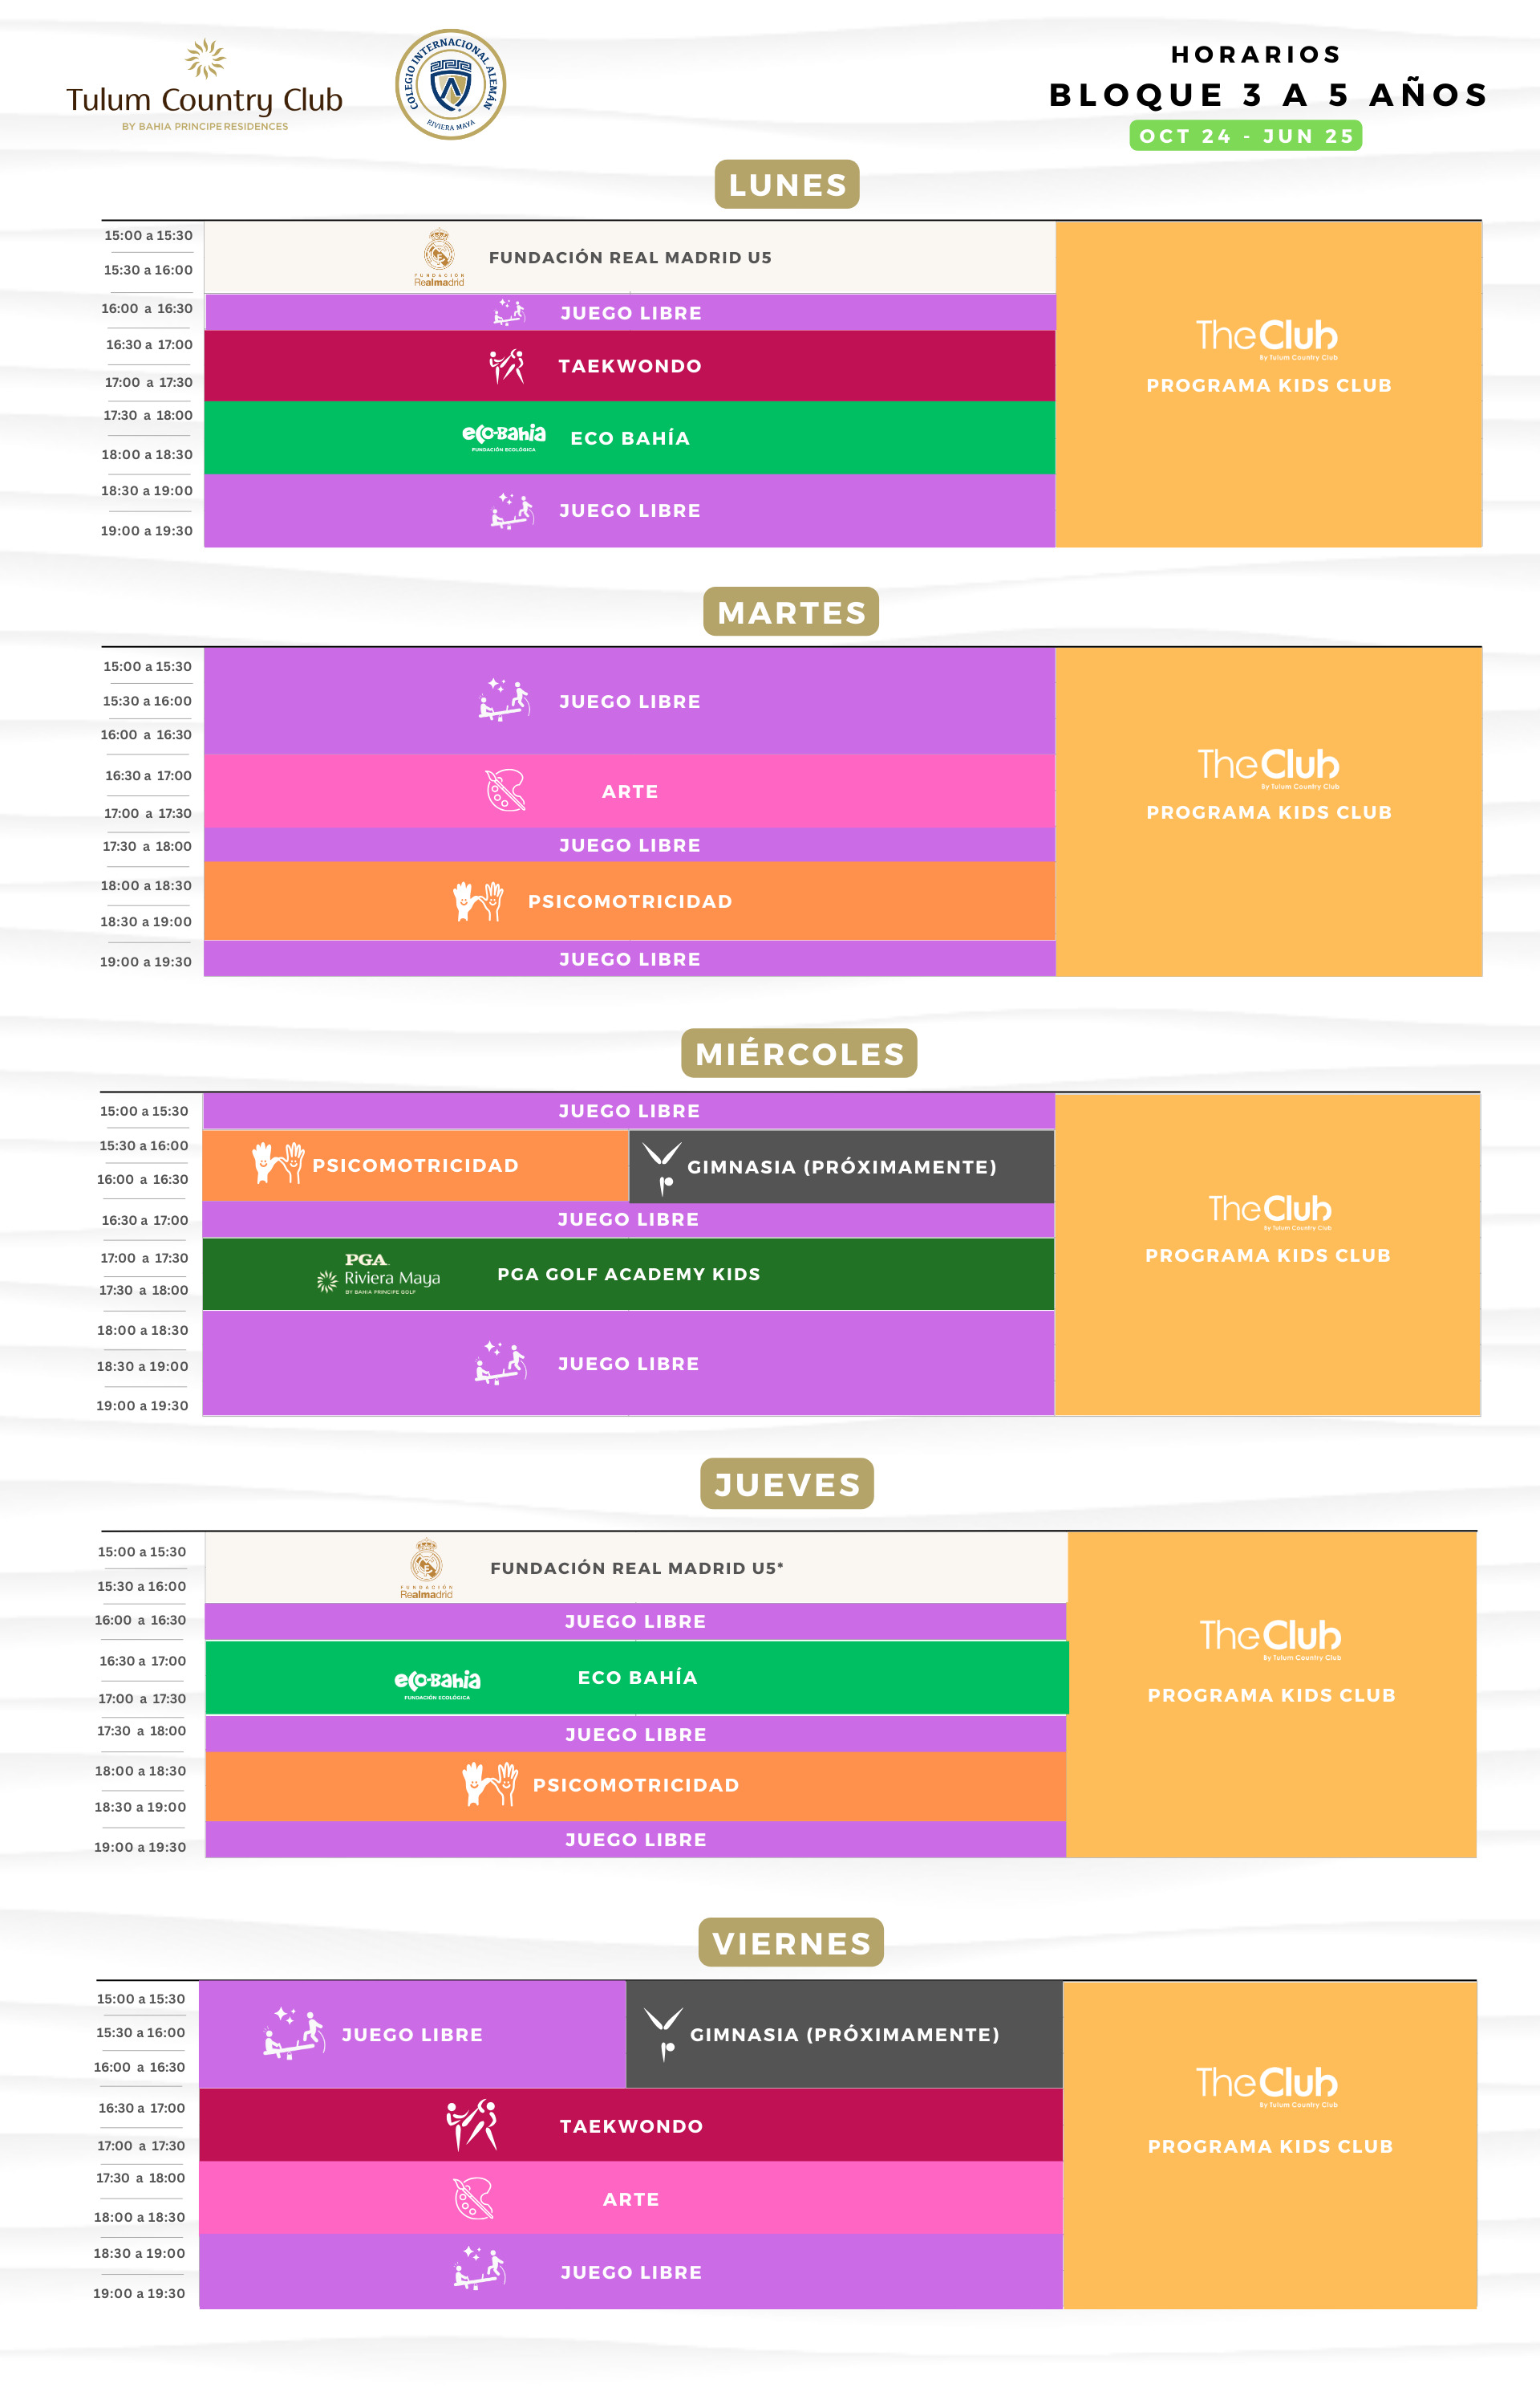The width and height of the screenshot is (1540, 2408).
Task: Click the pink Arte block in Viernes
Action: pyautogui.click(x=631, y=2199)
